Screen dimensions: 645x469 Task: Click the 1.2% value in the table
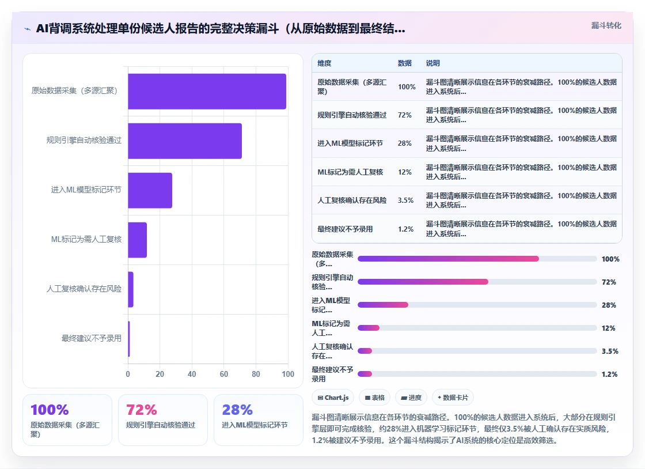tap(405, 229)
